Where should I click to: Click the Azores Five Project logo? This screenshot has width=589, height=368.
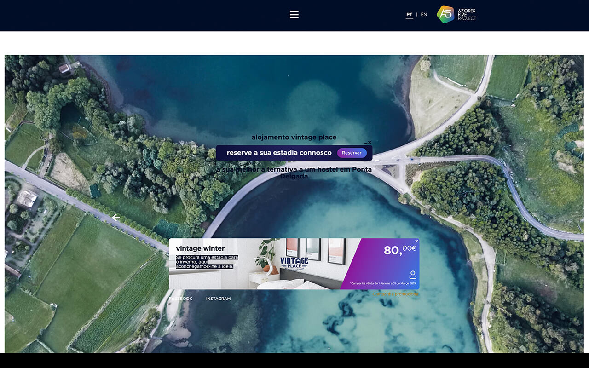[x=456, y=14]
